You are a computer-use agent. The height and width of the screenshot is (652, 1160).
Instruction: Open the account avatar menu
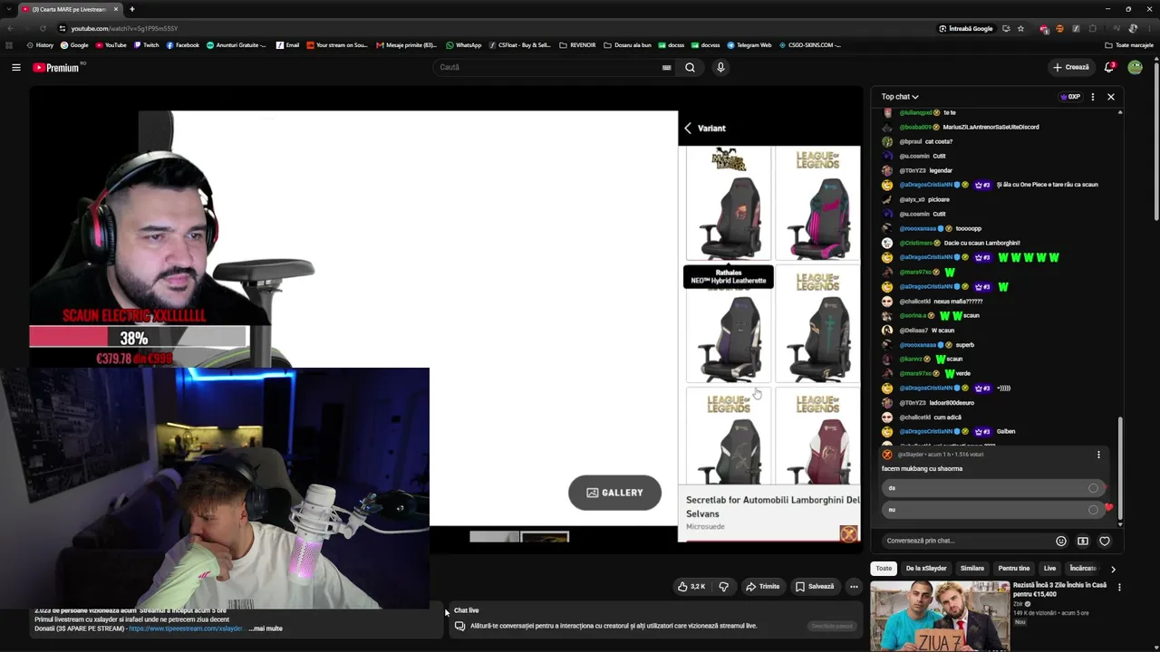[1135, 67]
